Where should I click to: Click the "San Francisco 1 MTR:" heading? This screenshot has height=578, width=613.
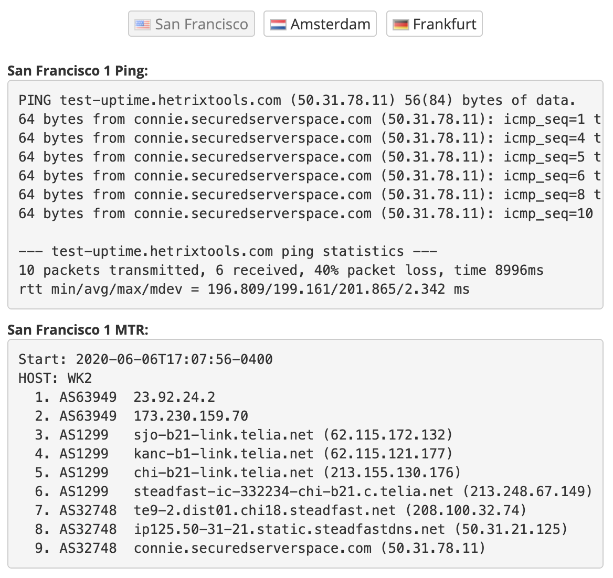point(78,329)
